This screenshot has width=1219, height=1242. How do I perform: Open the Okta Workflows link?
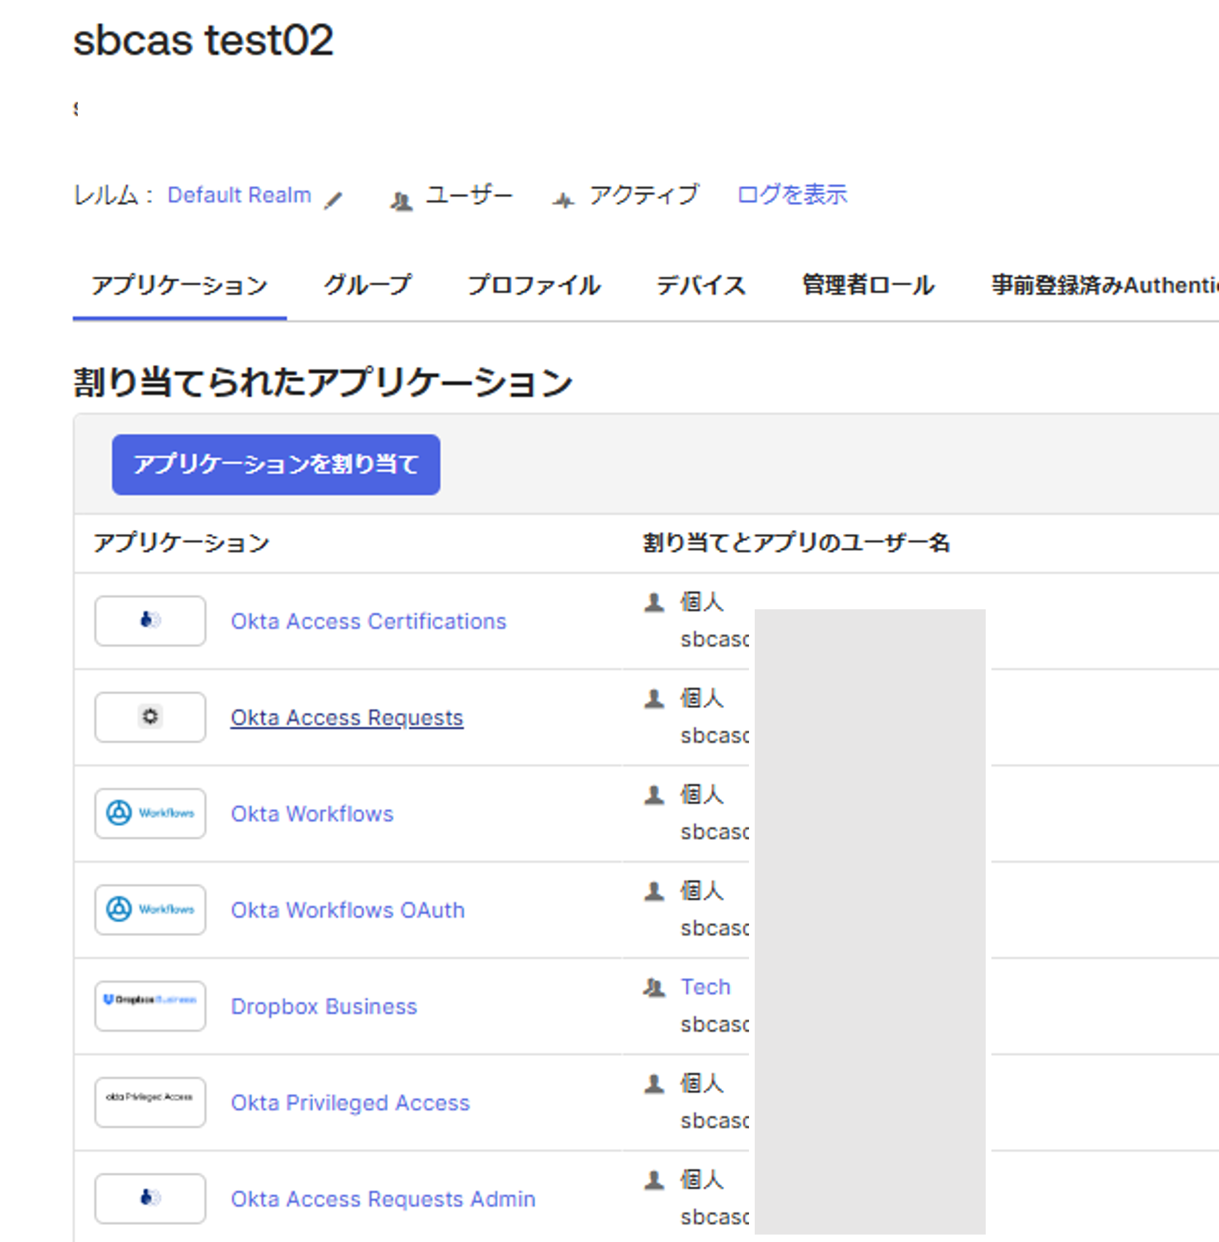coord(312,813)
